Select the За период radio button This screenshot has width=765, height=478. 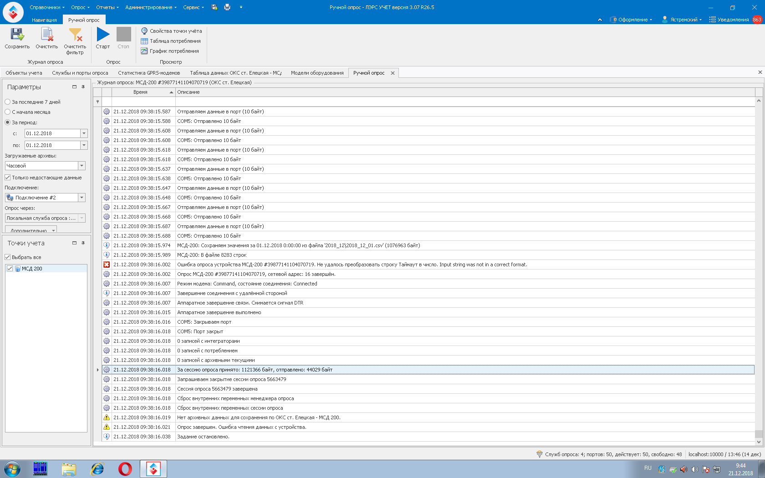coord(8,122)
